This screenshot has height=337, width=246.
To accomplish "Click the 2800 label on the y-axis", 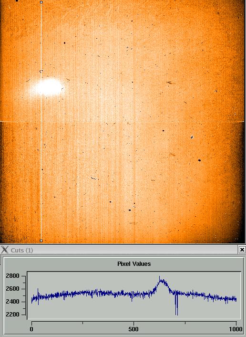I will point(13,276).
